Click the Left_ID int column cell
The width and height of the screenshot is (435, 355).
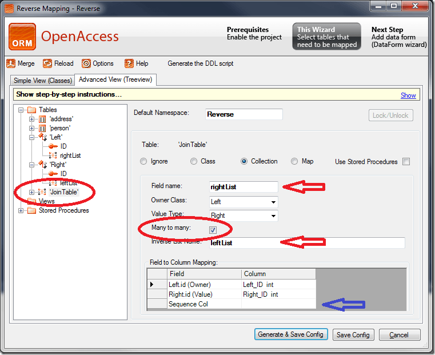click(278, 285)
